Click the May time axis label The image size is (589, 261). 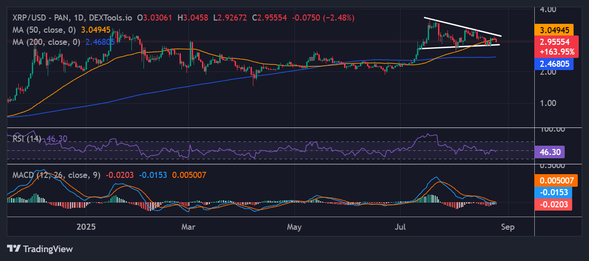[x=294, y=227]
